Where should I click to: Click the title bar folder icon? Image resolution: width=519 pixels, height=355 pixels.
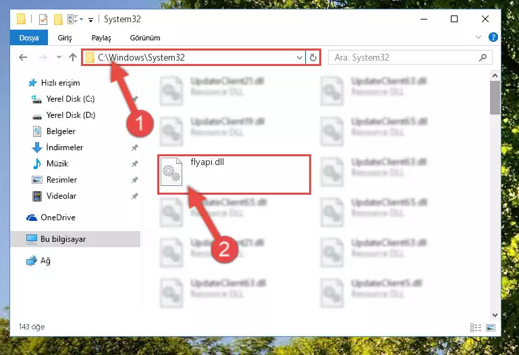21,19
